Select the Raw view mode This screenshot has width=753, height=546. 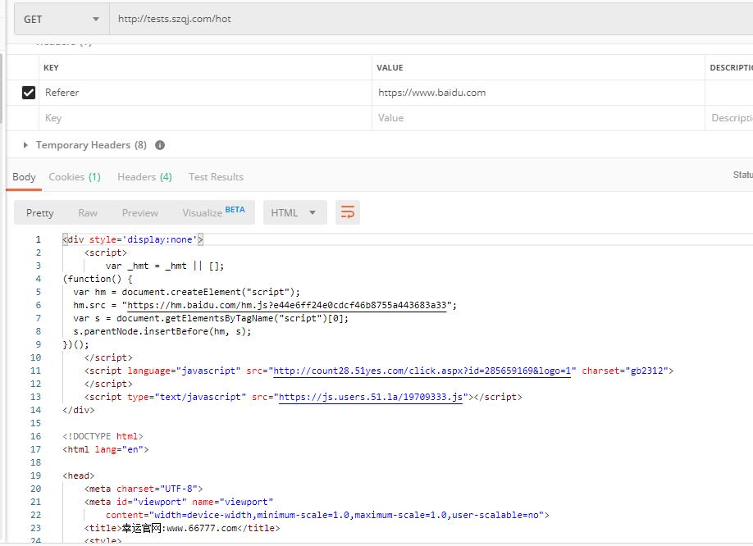pyautogui.click(x=88, y=213)
